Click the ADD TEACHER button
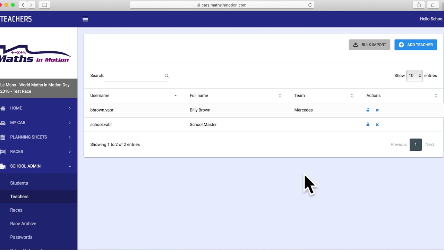The height and width of the screenshot is (250, 444). [x=416, y=45]
